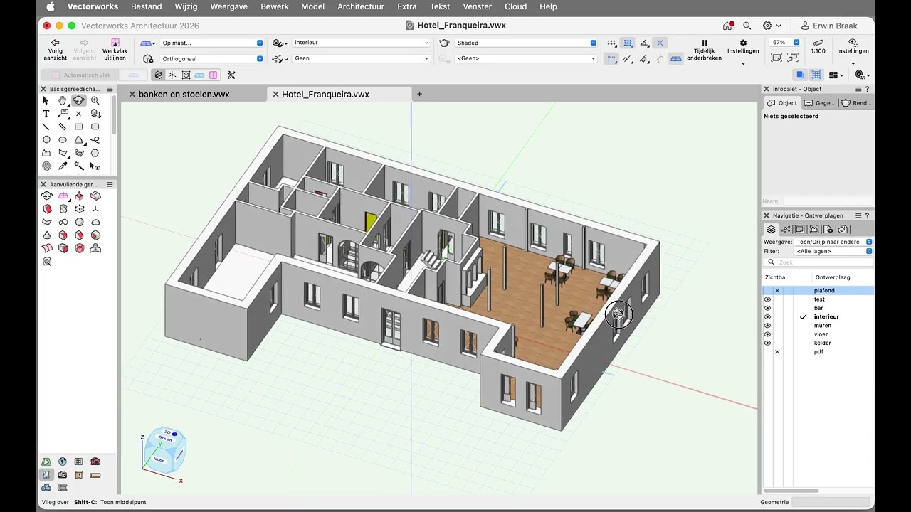Select the Freehand tool
The height and width of the screenshot is (512, 911).
(x=95, y=140)
